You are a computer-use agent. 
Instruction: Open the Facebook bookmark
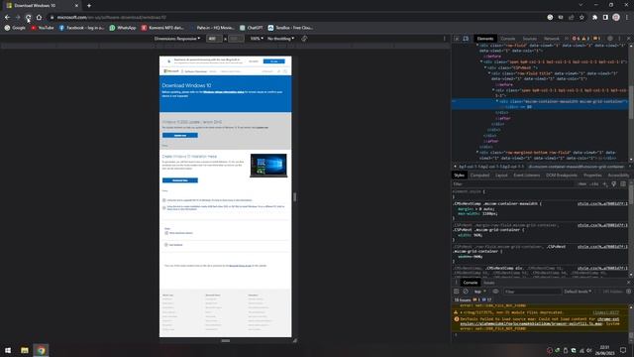tap(81, 28)
